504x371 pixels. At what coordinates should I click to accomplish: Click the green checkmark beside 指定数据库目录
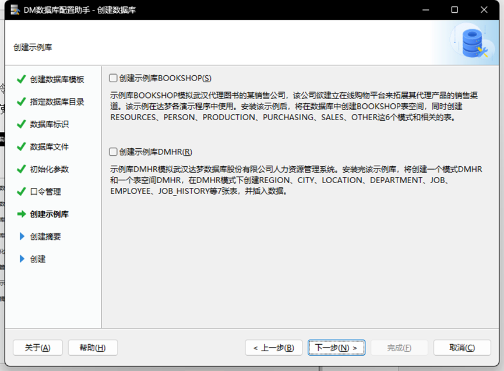(x=21, y=101)
